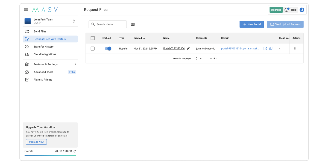The image size is (328, 164).
Task: Click the Plans & Pricing icon
Action: pos(27,80)
